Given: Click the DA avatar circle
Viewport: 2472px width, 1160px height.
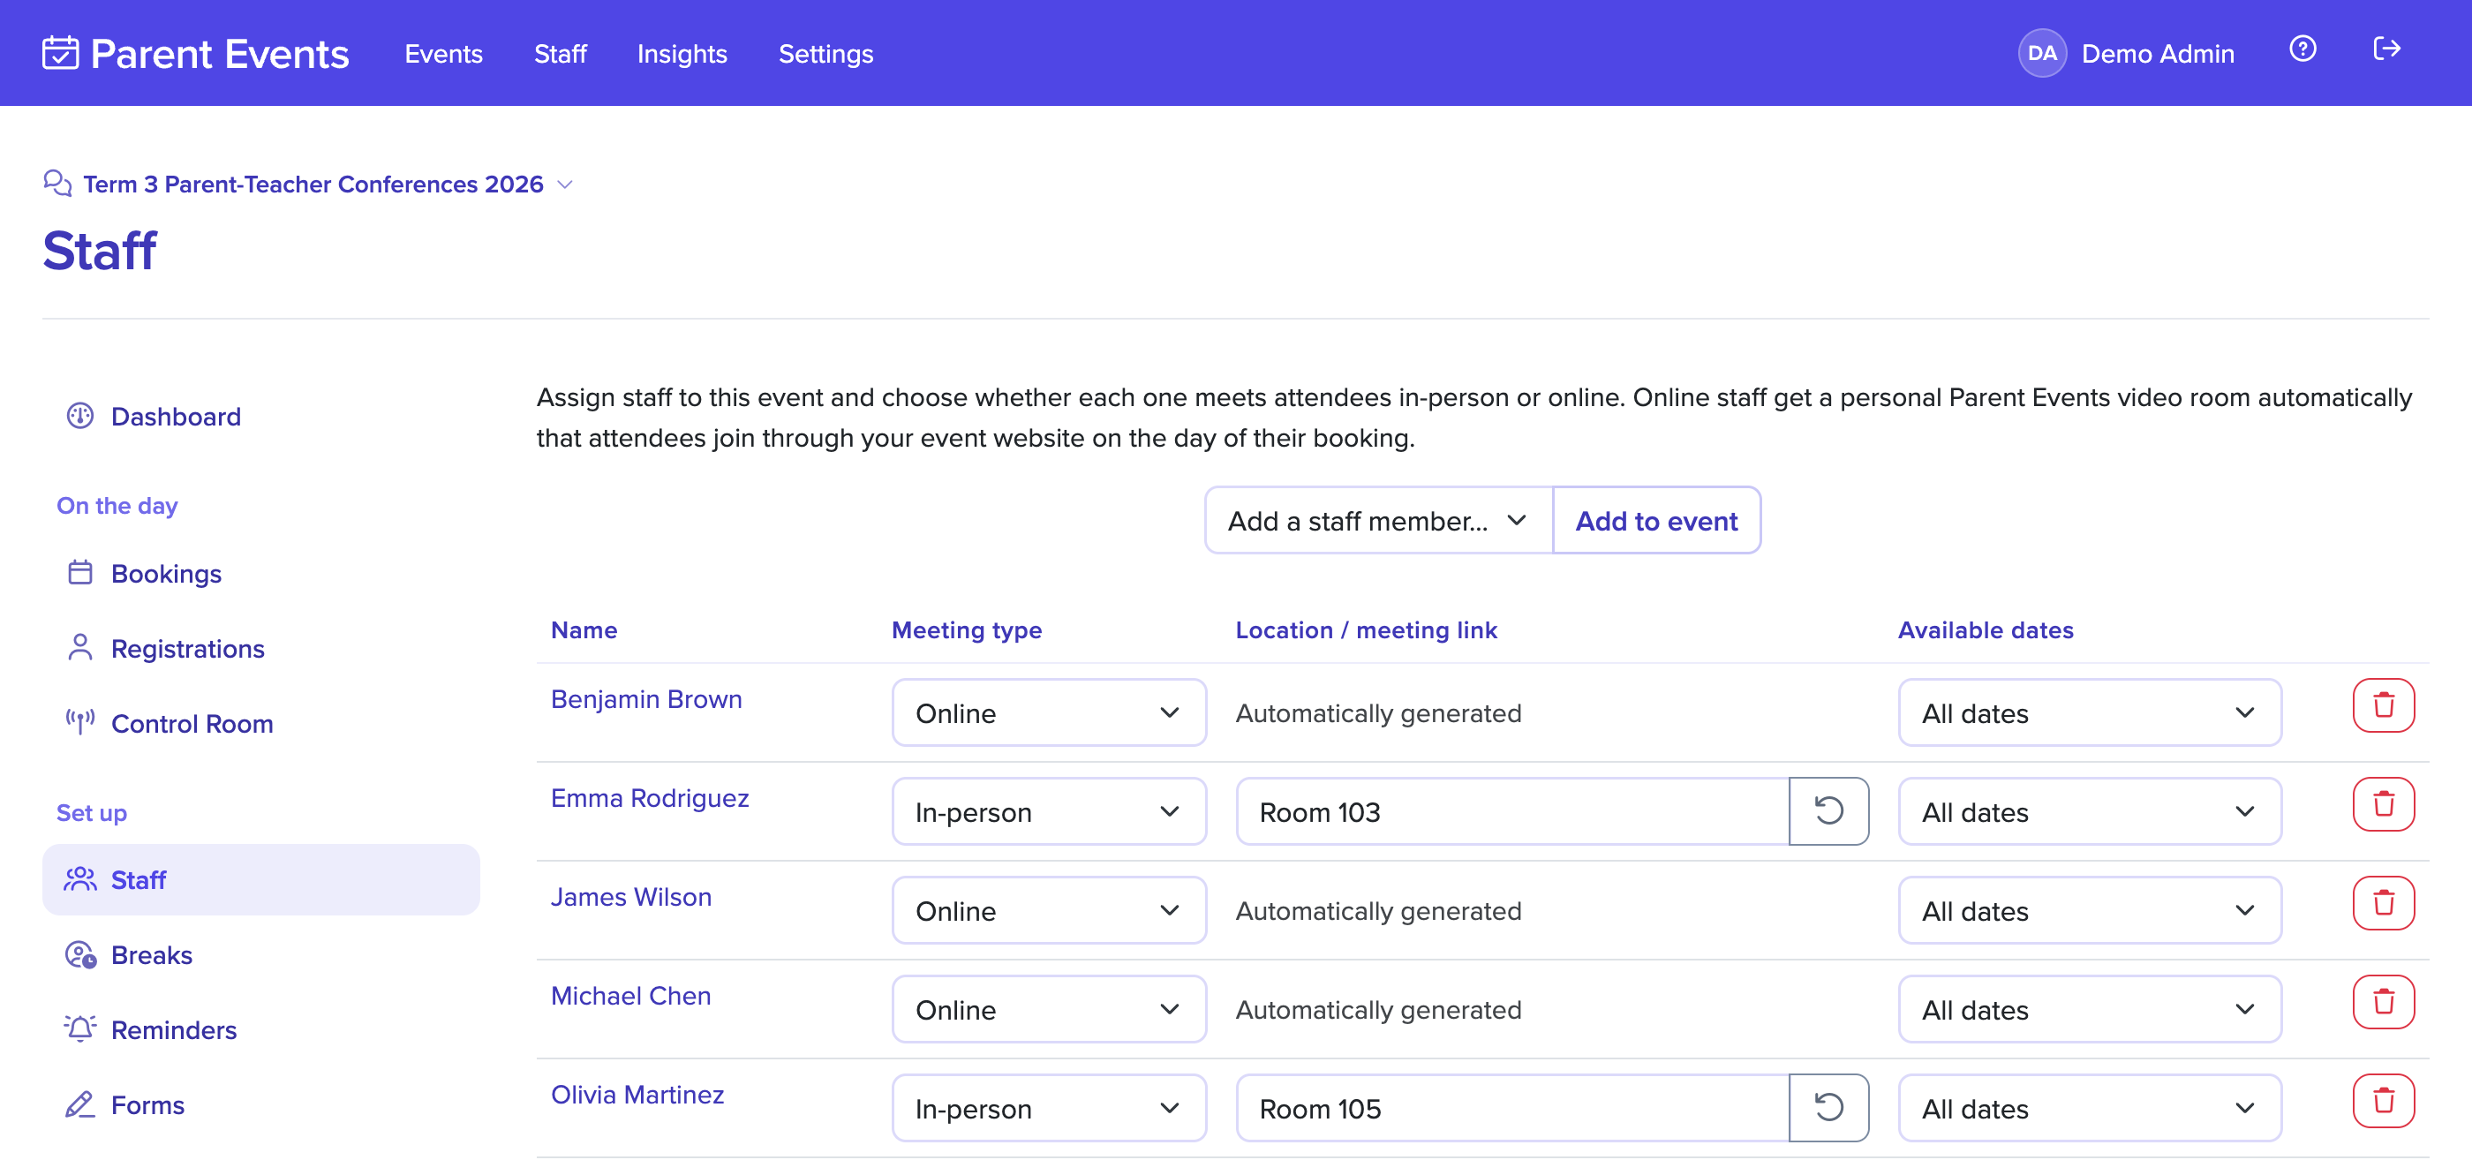Looking at the screenshot, I should [x=2041, y=53].
